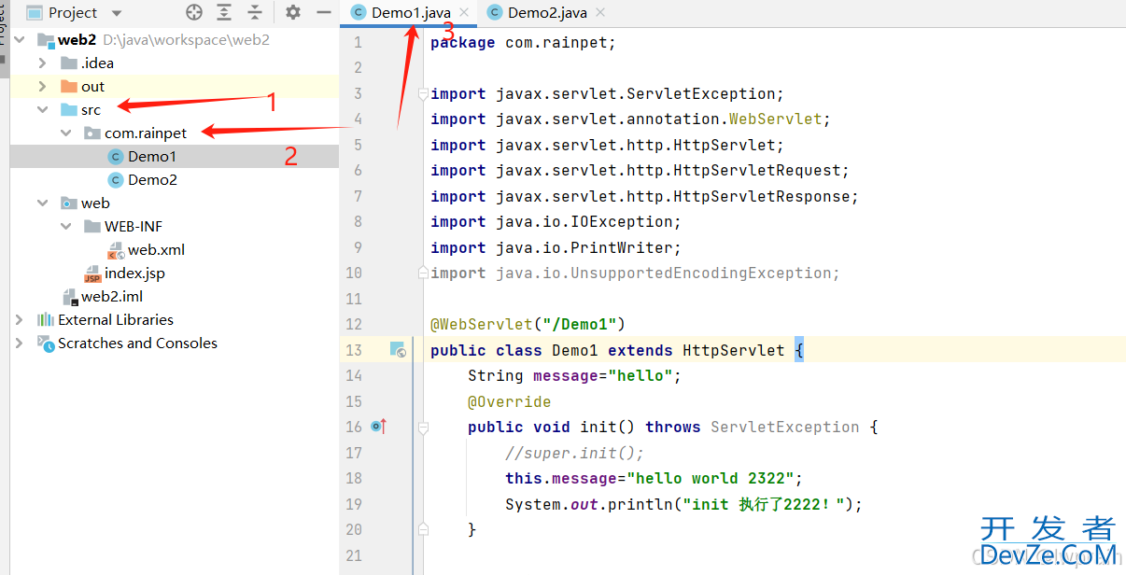This screenshot has width=1126, height=575.
Task: Select the Demo1 class in project tree
Action: [152, 157]
